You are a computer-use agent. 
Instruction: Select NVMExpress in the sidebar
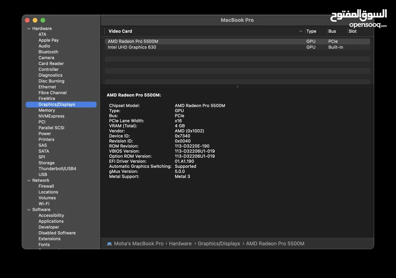point(51,116)
